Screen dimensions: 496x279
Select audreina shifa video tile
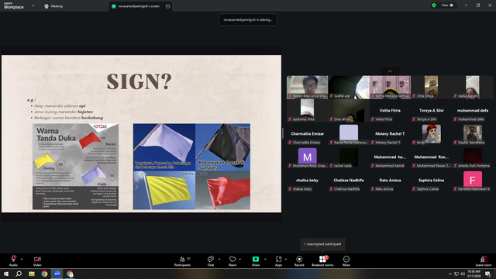[x=308, y=110]
